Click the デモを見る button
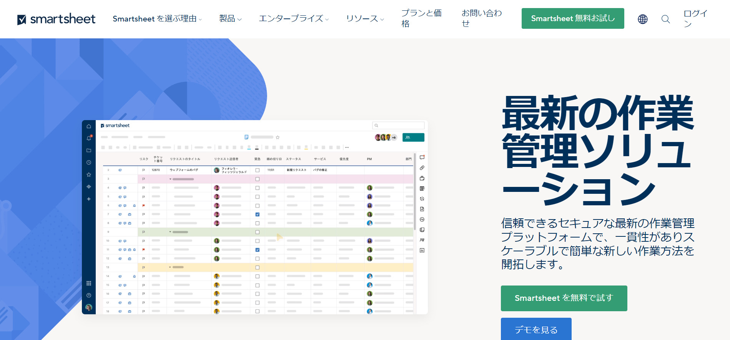730x340 pixels. tap(536, 329)
